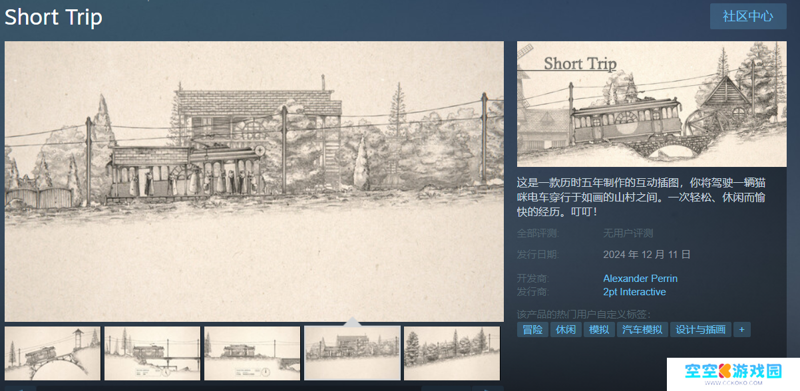
Task: Add a tag with the plus button
Action: pos(742,330)
